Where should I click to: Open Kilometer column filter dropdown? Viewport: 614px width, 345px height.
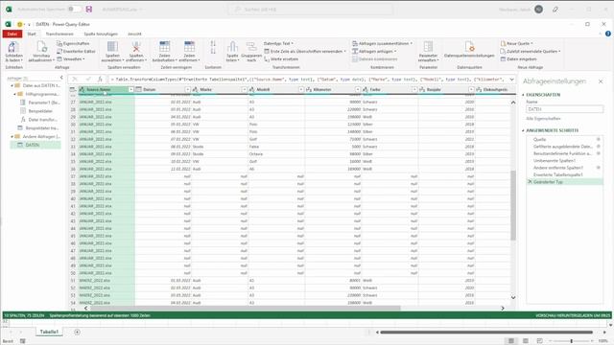(358, 89)
